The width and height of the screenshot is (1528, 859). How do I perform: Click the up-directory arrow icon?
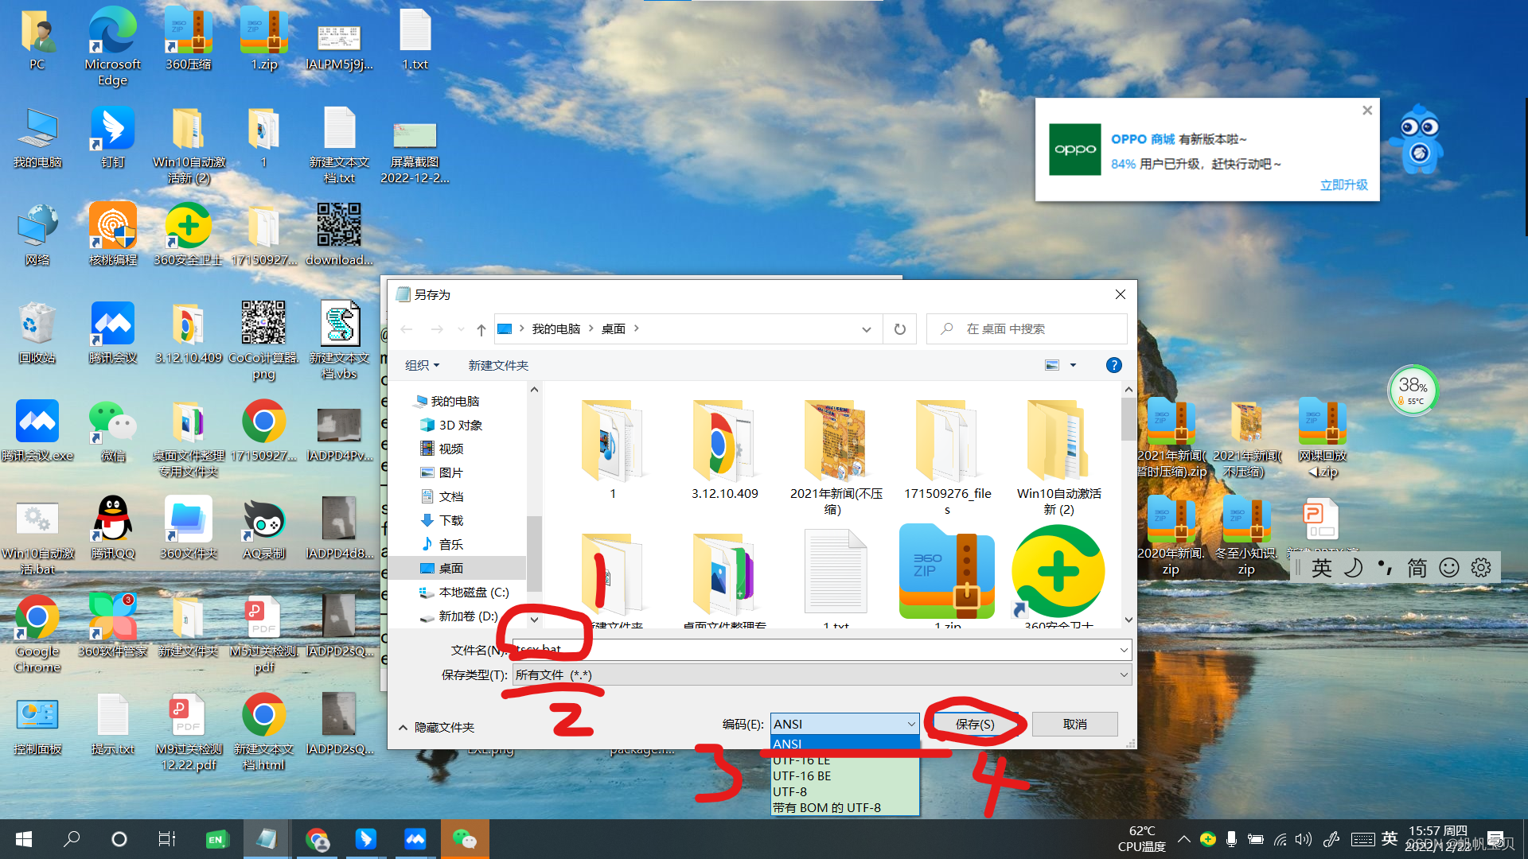[x=481, y=329]
